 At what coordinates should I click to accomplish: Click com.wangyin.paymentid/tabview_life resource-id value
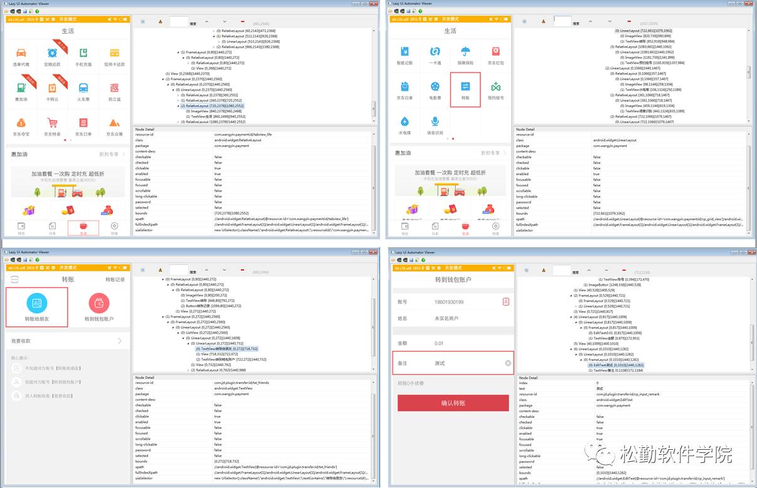243,135
